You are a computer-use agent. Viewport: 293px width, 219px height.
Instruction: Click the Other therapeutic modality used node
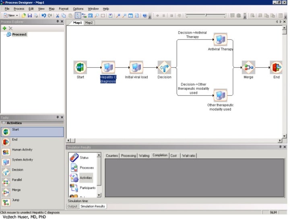pyautogui.click(x=220, y=95)
